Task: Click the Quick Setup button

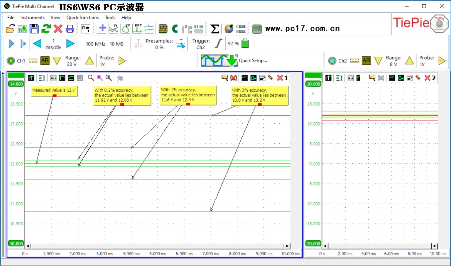Action: [234, 60]
